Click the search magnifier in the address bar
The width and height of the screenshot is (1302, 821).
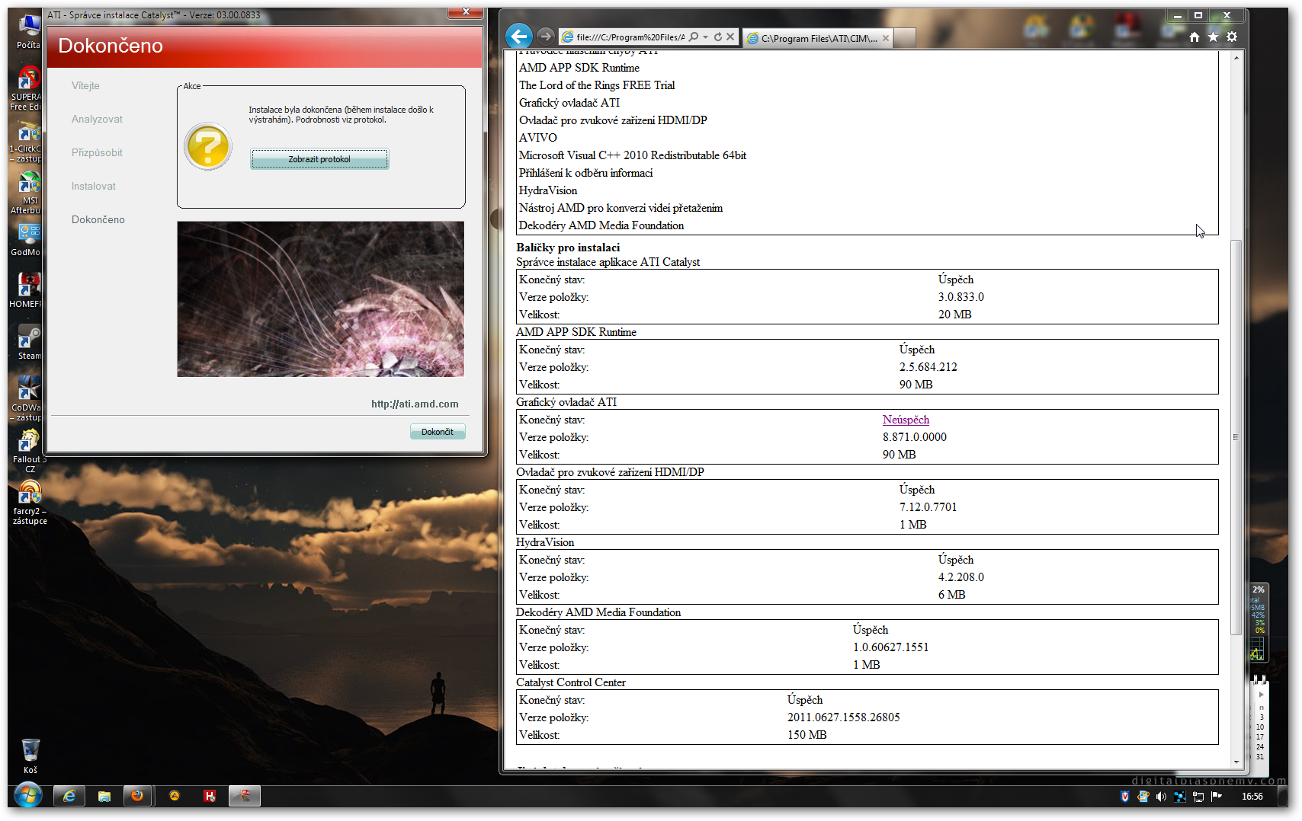pyautogui.click(x=694, y=37)
